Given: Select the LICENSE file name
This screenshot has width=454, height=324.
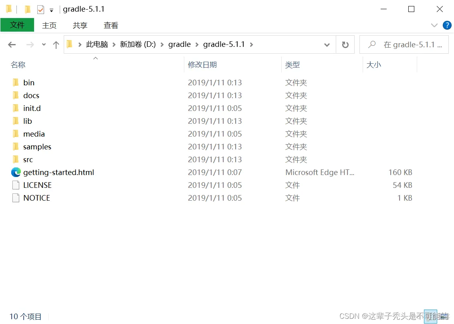Looking at the screenshot, I should (x=37, y=185).
